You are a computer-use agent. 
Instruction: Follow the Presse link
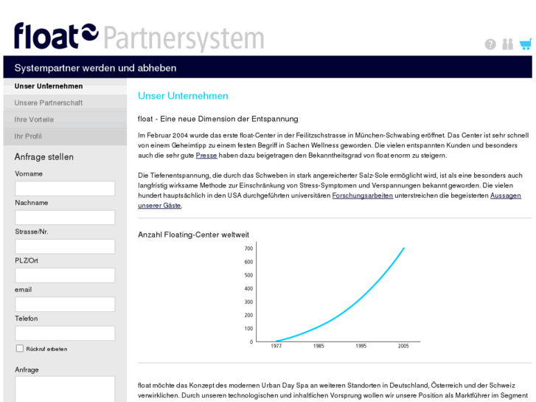tap(206, 156)
